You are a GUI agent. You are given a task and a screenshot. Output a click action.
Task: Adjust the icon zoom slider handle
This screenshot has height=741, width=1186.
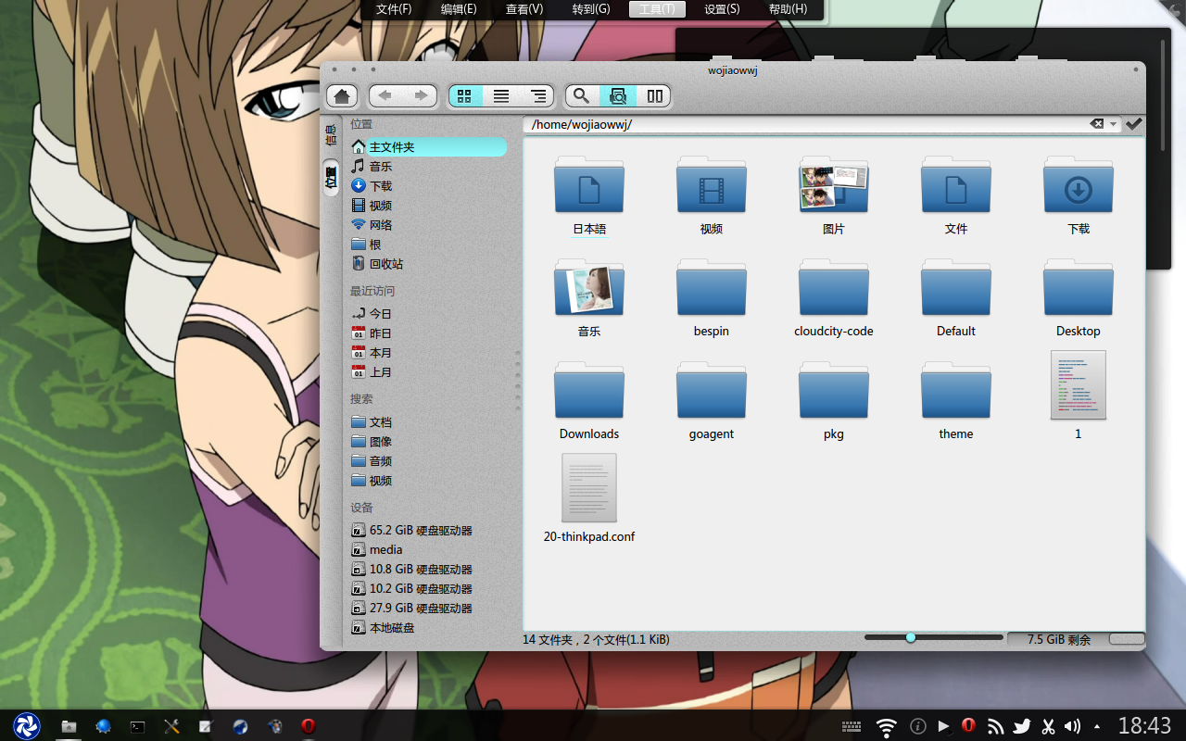pos(911,638)
